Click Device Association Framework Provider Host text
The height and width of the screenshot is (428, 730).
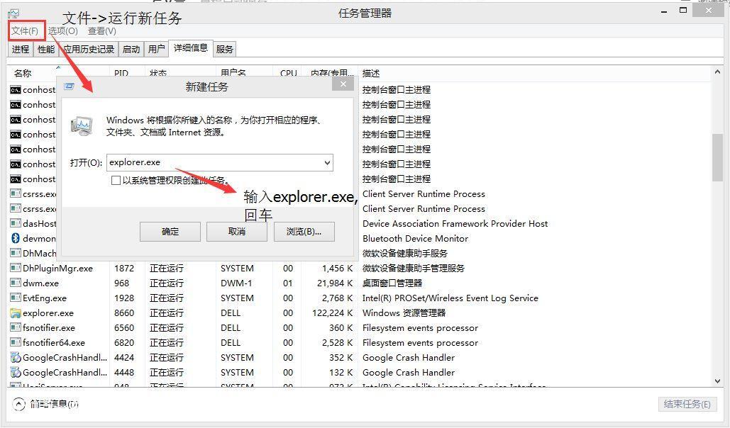point(455,223)
